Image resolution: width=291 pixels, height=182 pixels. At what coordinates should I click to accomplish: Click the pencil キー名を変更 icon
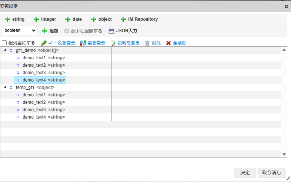pos(44,43)
